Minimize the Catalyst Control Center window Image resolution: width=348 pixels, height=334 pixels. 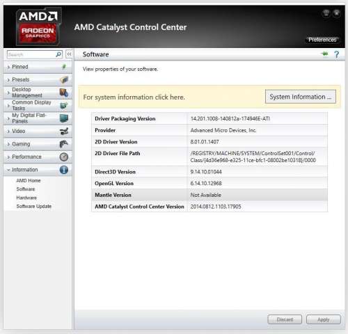tap(326, 13)
